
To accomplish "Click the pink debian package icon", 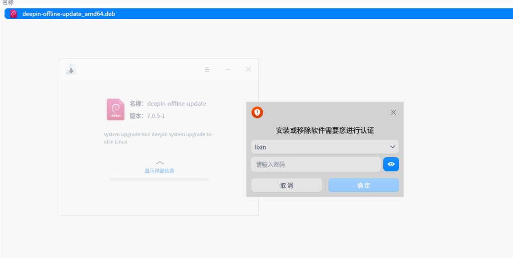I will coord(115,109).
